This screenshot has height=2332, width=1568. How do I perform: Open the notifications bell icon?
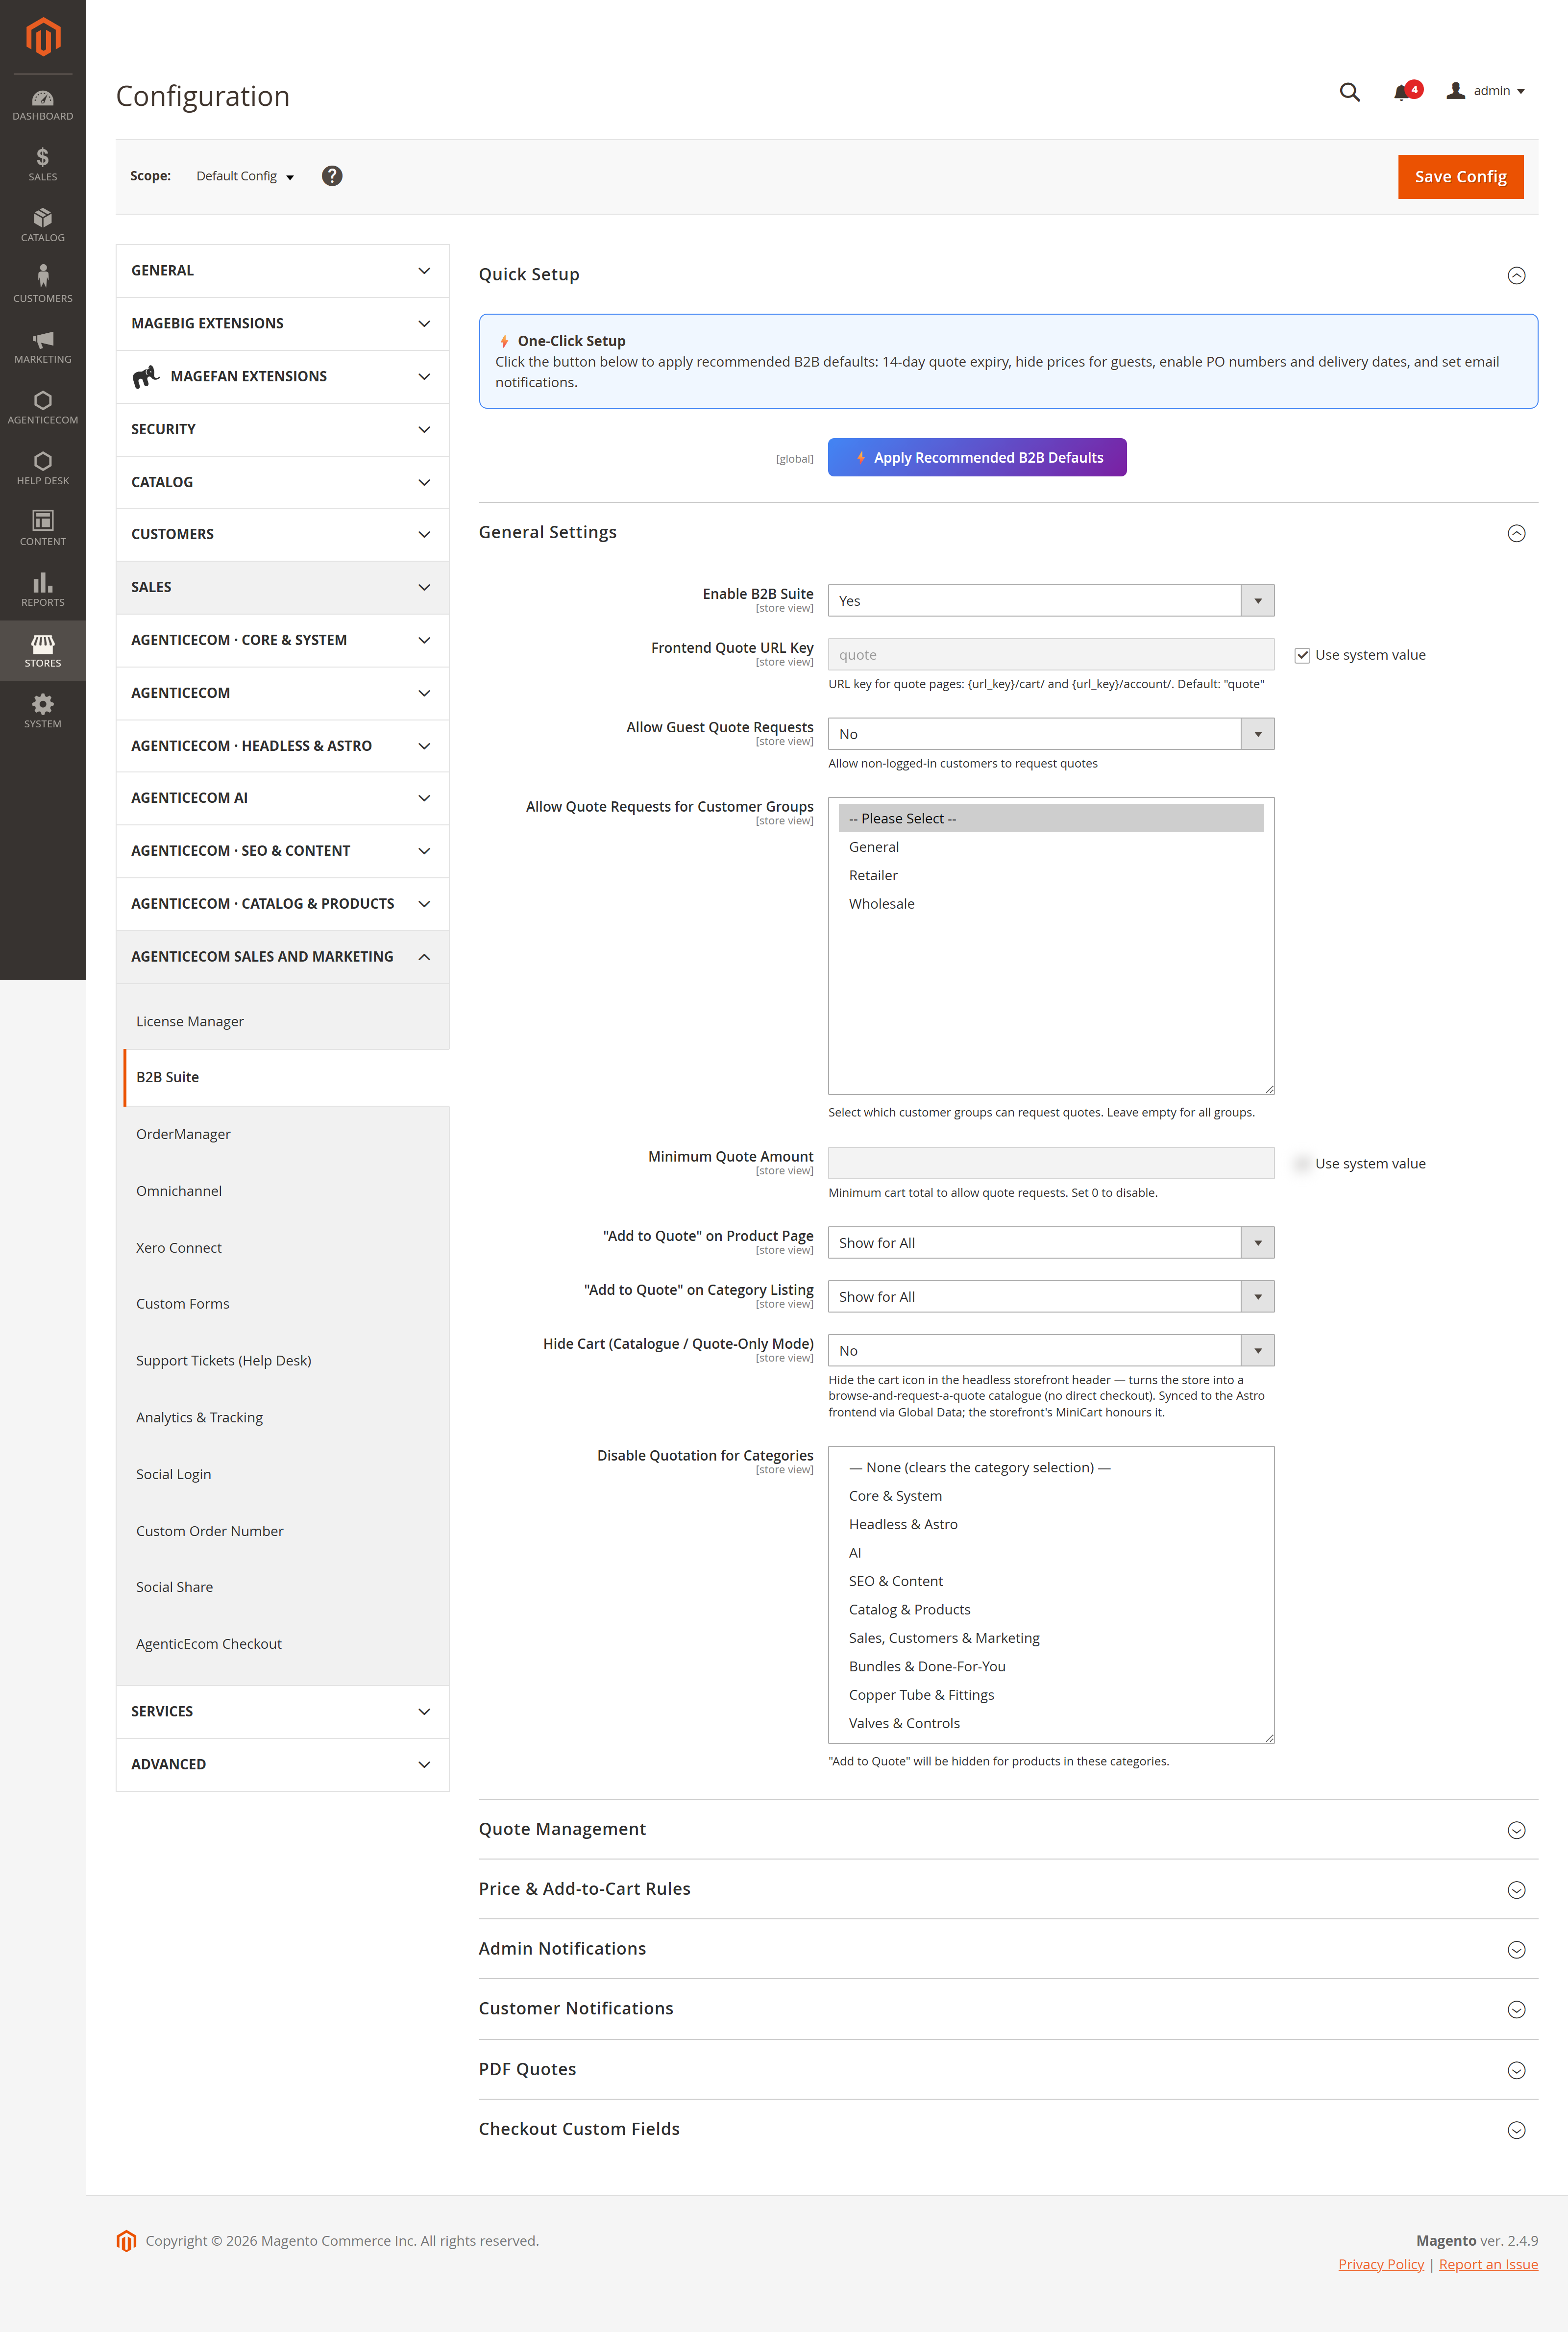[x=1402, y=92]
